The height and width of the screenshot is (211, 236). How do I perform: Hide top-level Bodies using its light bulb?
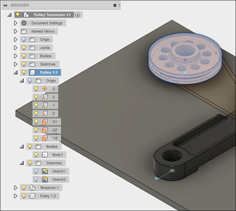(24, 56)
